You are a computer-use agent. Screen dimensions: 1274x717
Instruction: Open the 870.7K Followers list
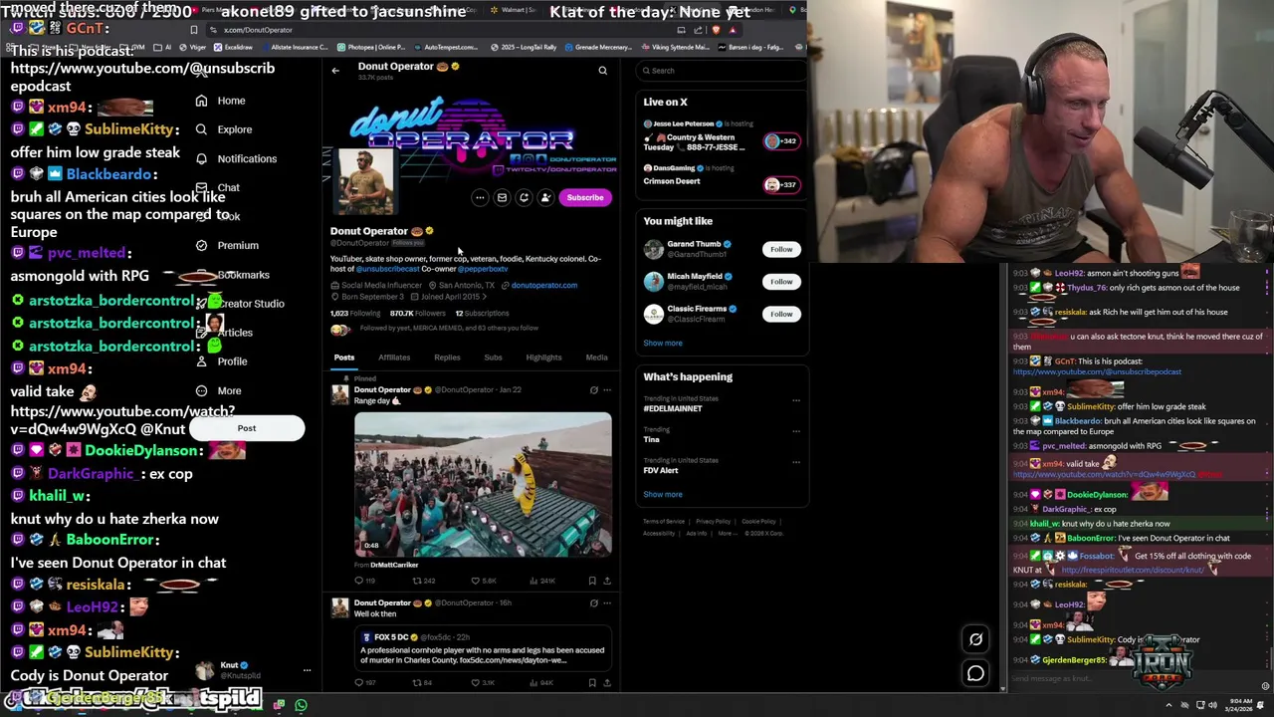418,314
